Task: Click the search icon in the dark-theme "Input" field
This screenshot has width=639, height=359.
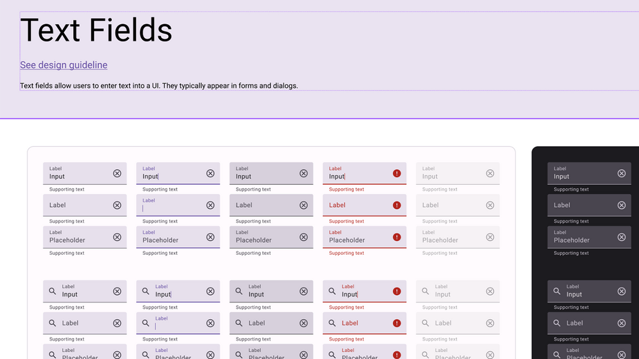Action: coord(557,291)
